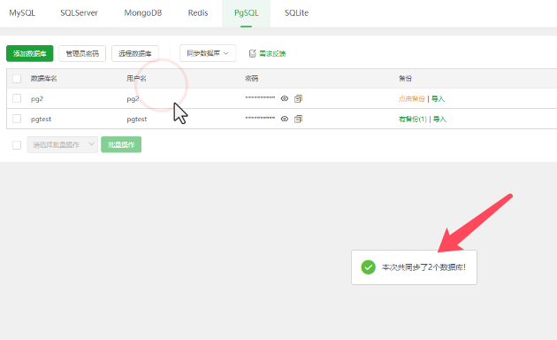Check the pg2 row checkbox

[17, 98]
